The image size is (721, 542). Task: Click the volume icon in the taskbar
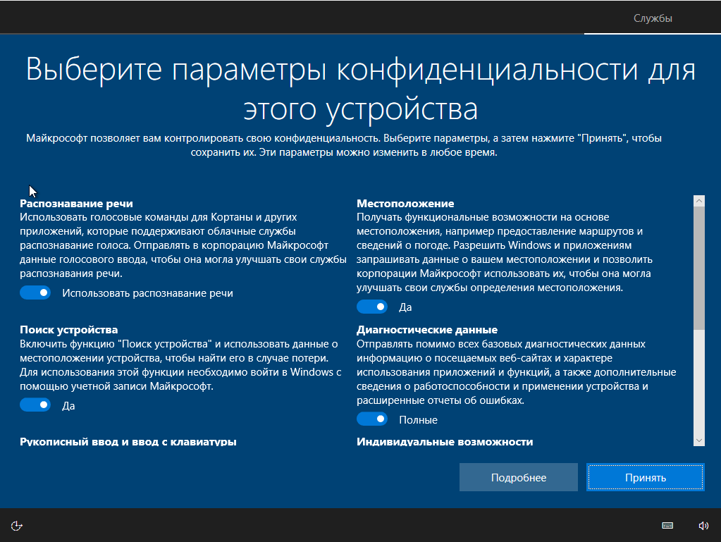(x=703, y=525)
